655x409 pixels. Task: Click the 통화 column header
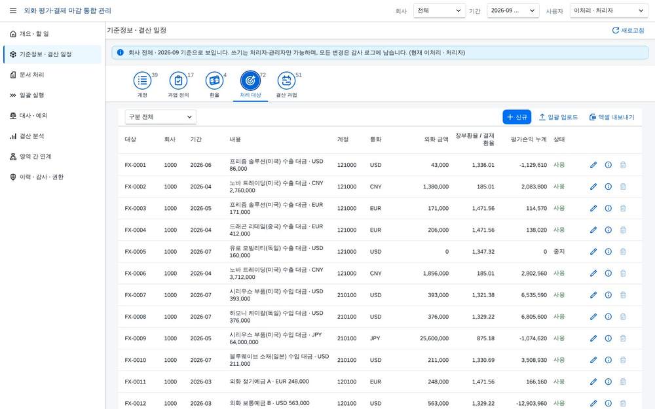(x=375, y=139)
